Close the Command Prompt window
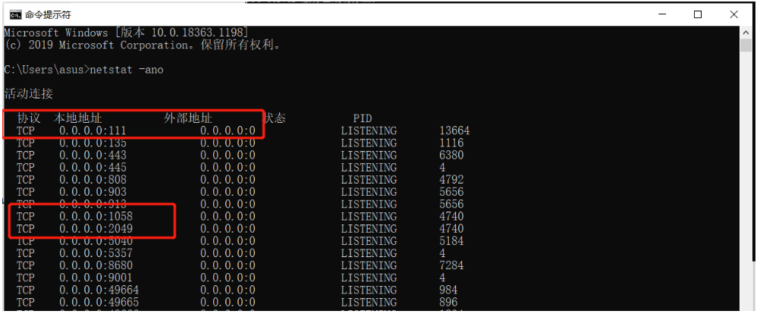Screen dimensions: 760x314 point(733,14)
